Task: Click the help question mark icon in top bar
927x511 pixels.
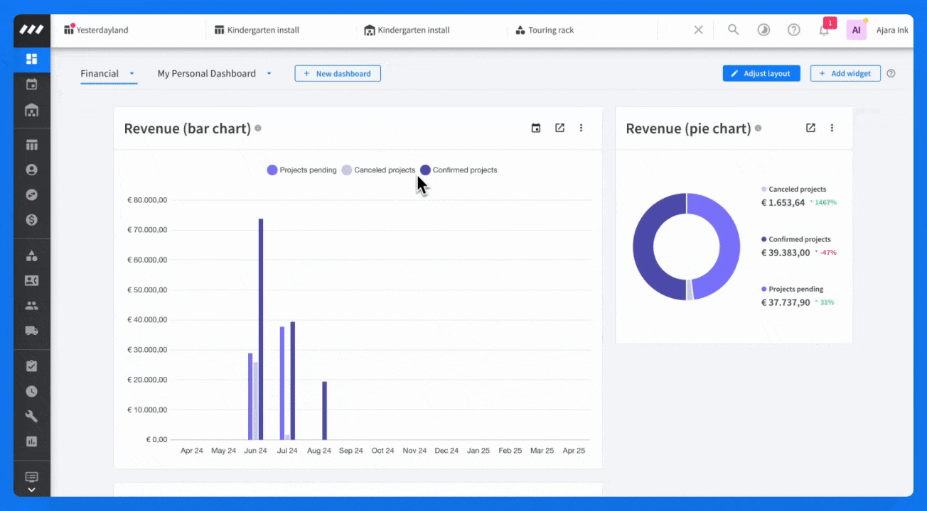Action: click(x=794, y=30)
